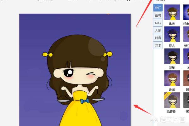Click the cartoon girl image on canvas

coord(75,70)
